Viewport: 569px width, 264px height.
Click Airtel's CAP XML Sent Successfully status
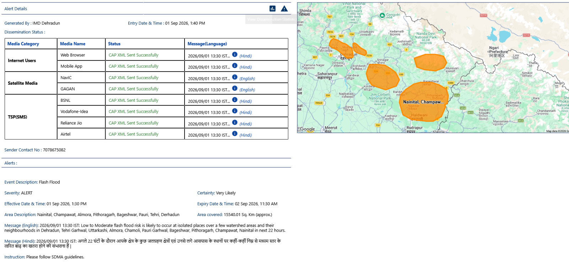pos(133,134)
